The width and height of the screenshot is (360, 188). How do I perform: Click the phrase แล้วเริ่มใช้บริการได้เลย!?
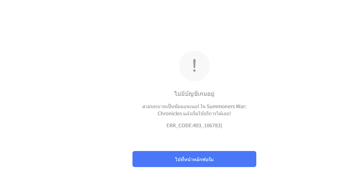(207, 113)
